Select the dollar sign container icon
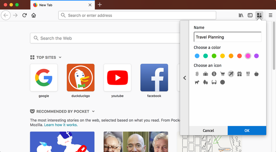The height and width of the screenshot is (152, 276). 214,74
